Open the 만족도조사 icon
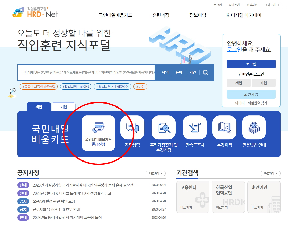This screenshot has height=227, width=288. click(195, 127)
